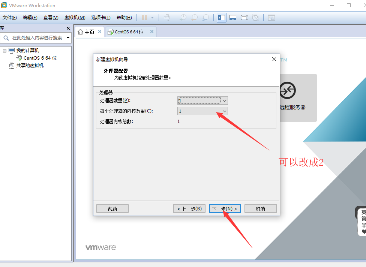Click the 处理器内核总数 value 1
The width and height of the screenshot is (366, 267).
coord(178,121)
